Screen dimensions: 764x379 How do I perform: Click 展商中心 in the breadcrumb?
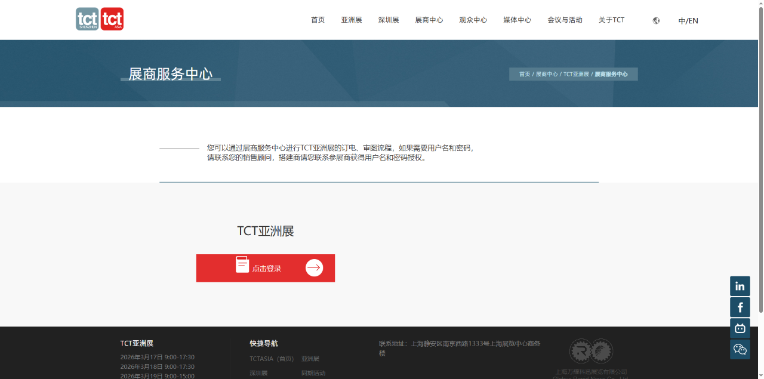point(546,74)
